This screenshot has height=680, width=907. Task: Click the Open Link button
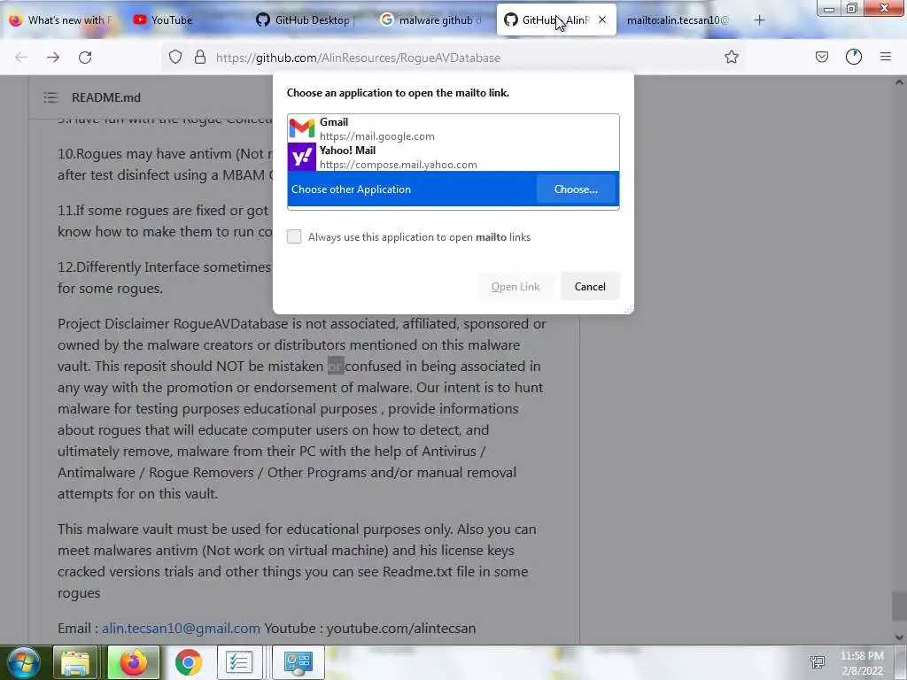coord(515,286)
